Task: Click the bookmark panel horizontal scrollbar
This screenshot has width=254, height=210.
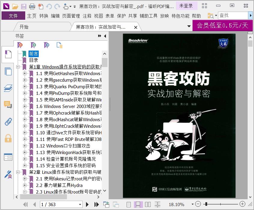Action: (44, 197)
